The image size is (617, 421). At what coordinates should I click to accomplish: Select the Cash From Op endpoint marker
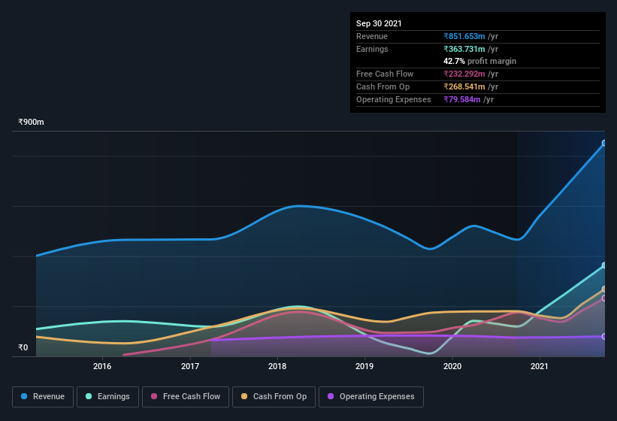604,289
